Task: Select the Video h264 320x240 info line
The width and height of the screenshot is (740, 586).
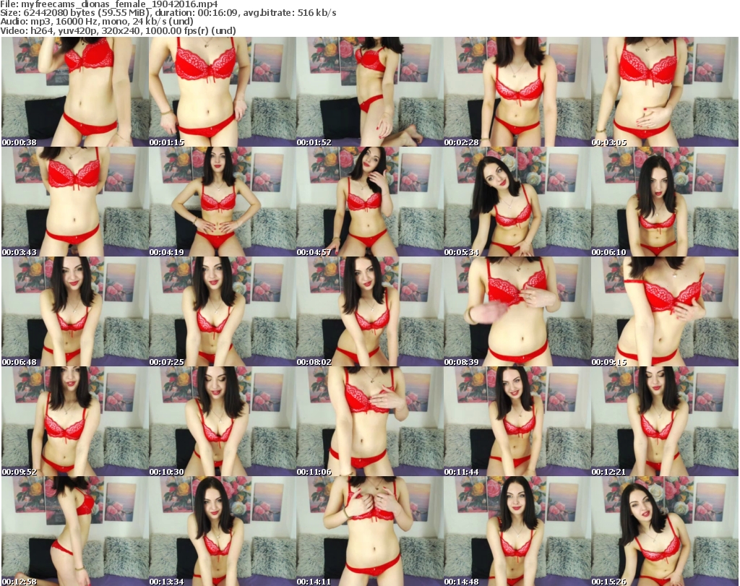Action: click(x=118, y=30)
